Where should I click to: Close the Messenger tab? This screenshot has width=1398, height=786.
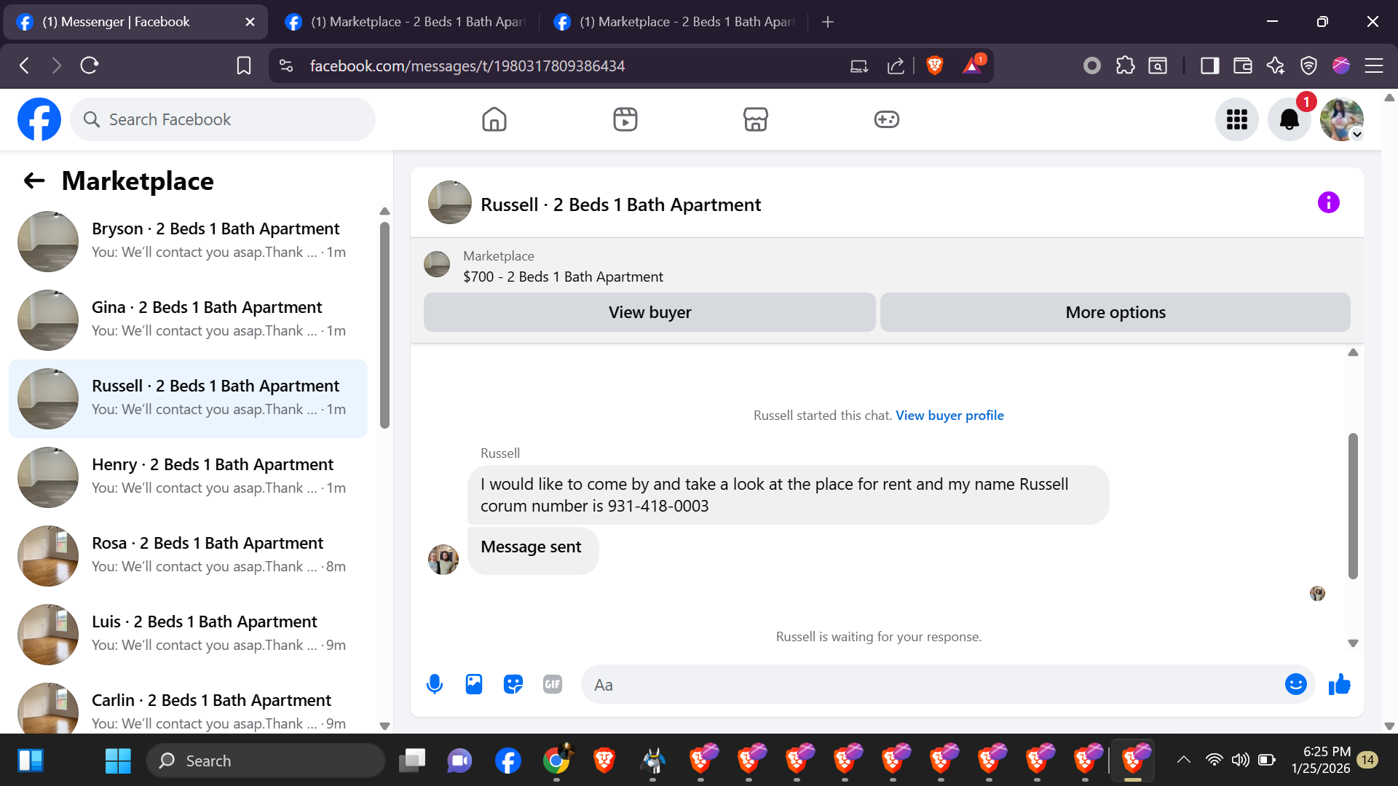point(250,22)
